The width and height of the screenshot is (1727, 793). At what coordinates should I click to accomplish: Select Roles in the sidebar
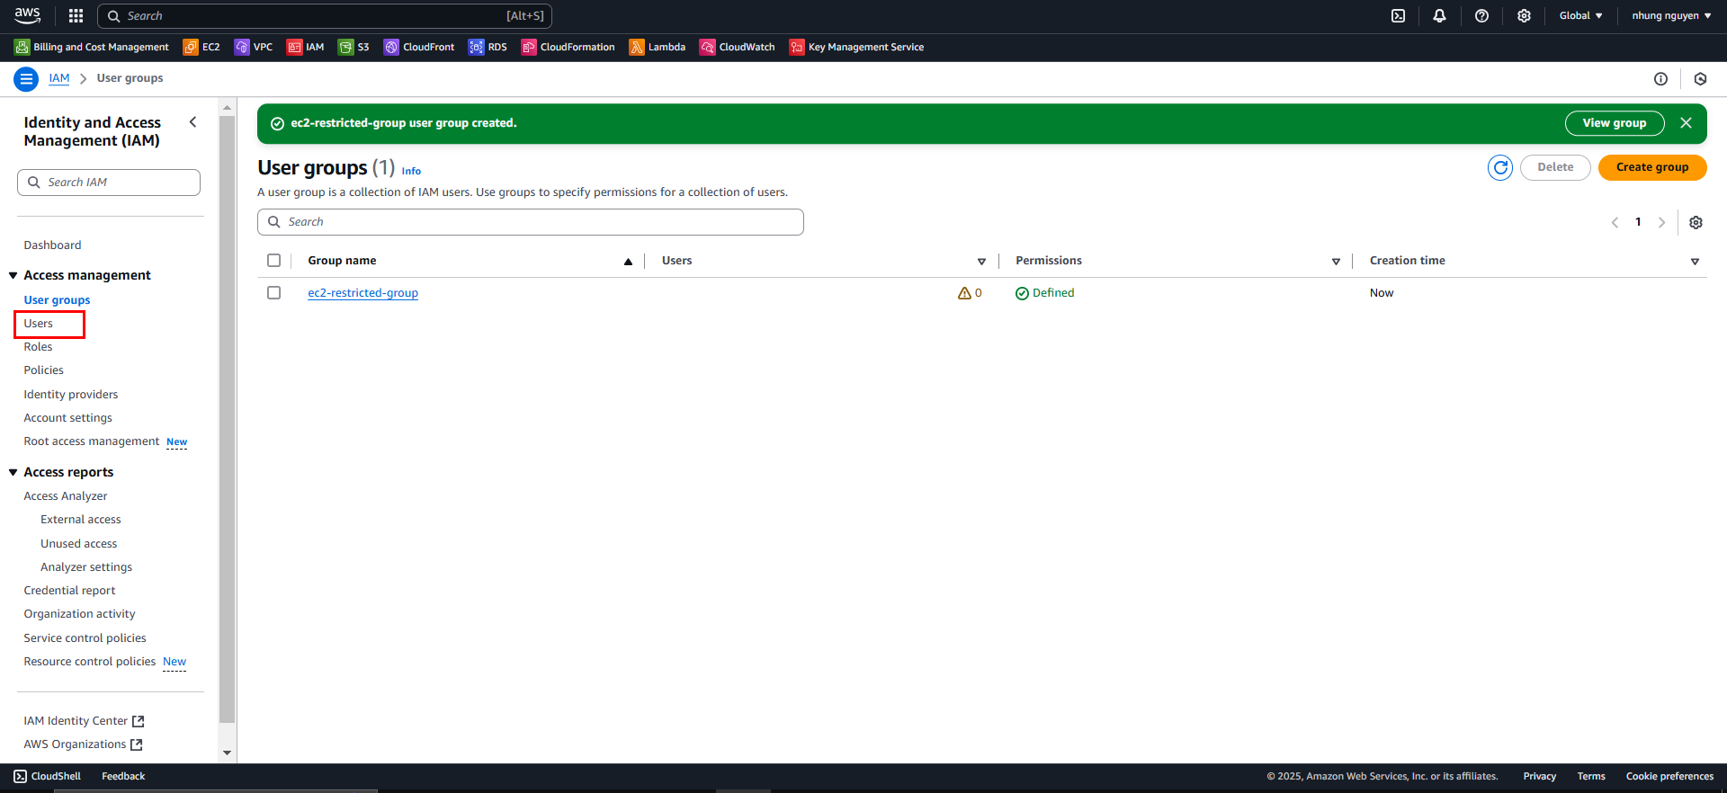(38, 347)
